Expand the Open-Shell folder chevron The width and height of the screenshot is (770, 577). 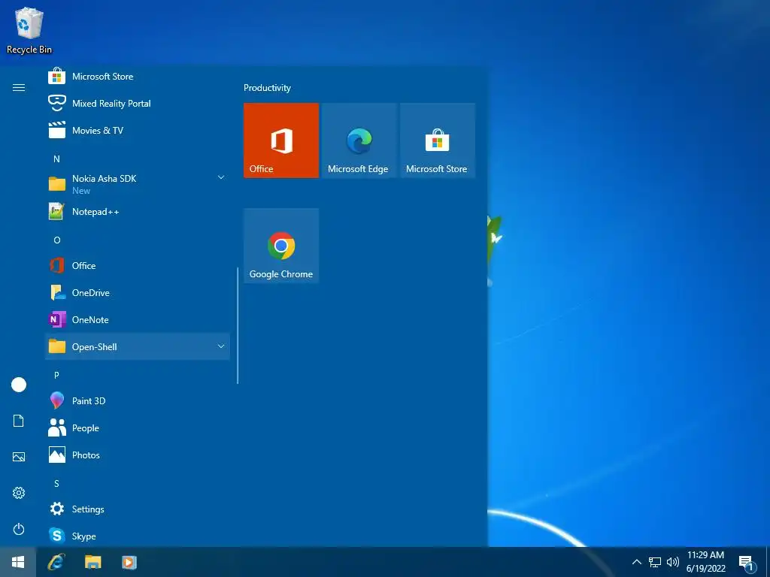[x=221, y=346]
